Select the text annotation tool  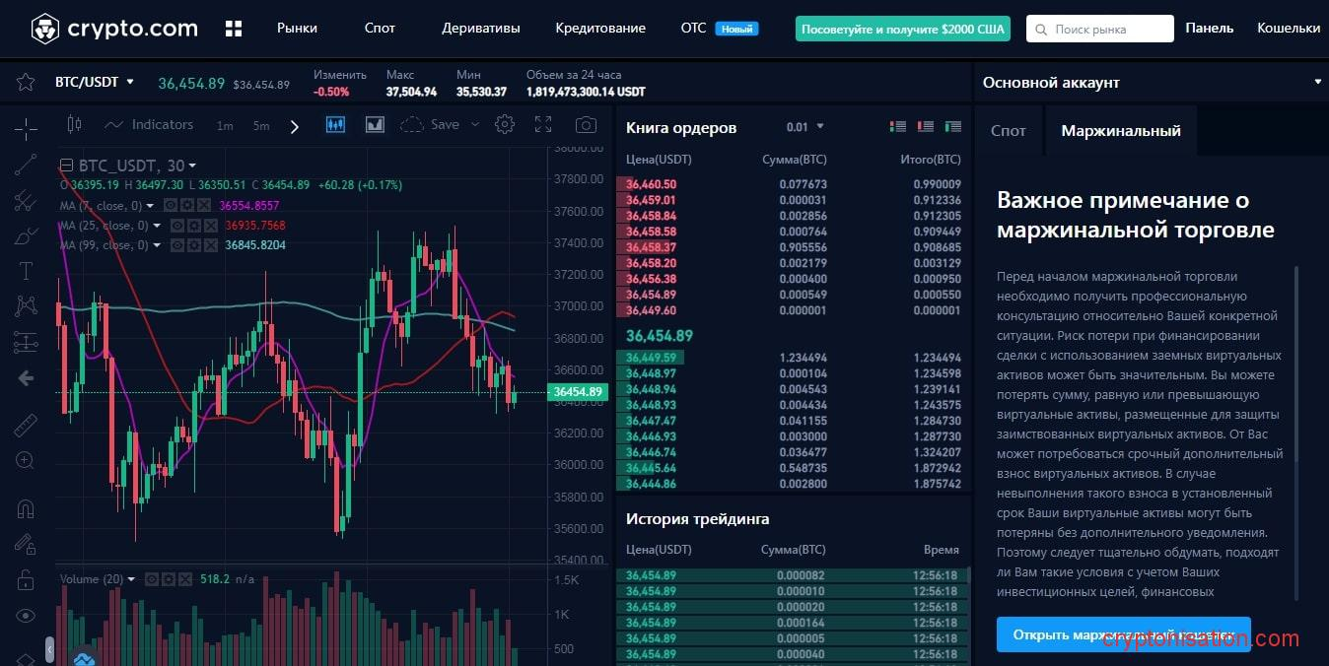(26, 271)
